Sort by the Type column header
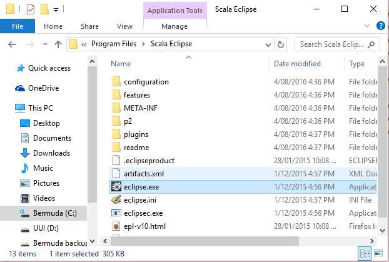Screen dimensions: 389x262 (x=356, y=64)
